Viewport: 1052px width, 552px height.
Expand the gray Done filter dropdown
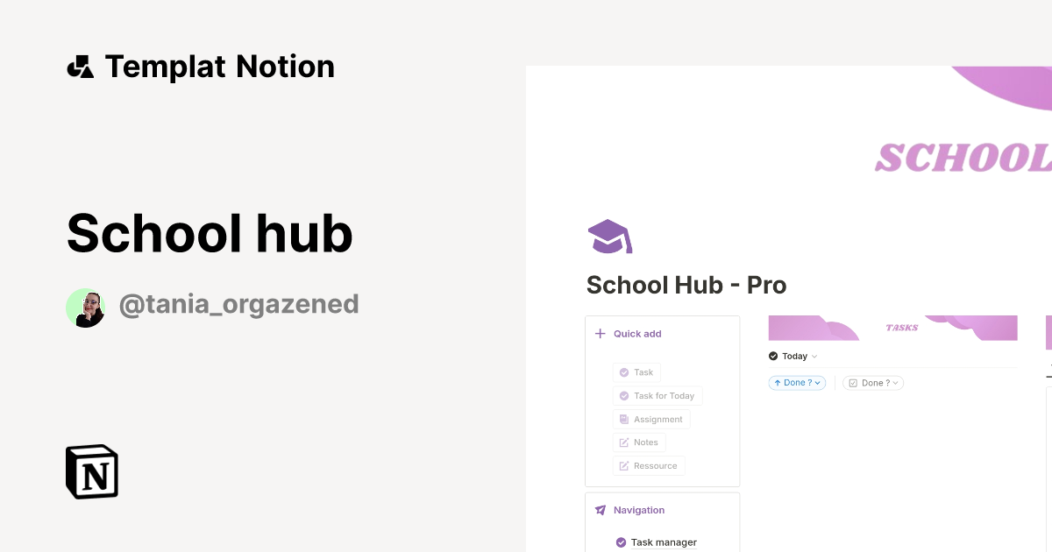pyautogui.click(x=896, y=383)
